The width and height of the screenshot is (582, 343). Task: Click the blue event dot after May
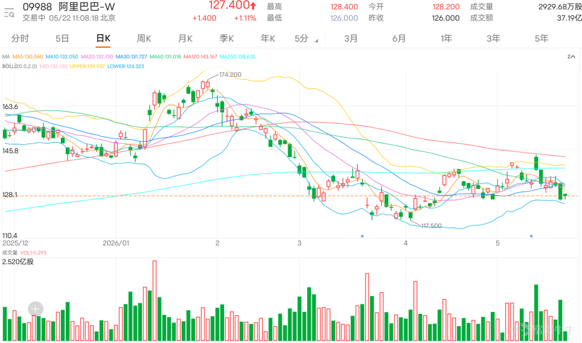click(531, 236)
